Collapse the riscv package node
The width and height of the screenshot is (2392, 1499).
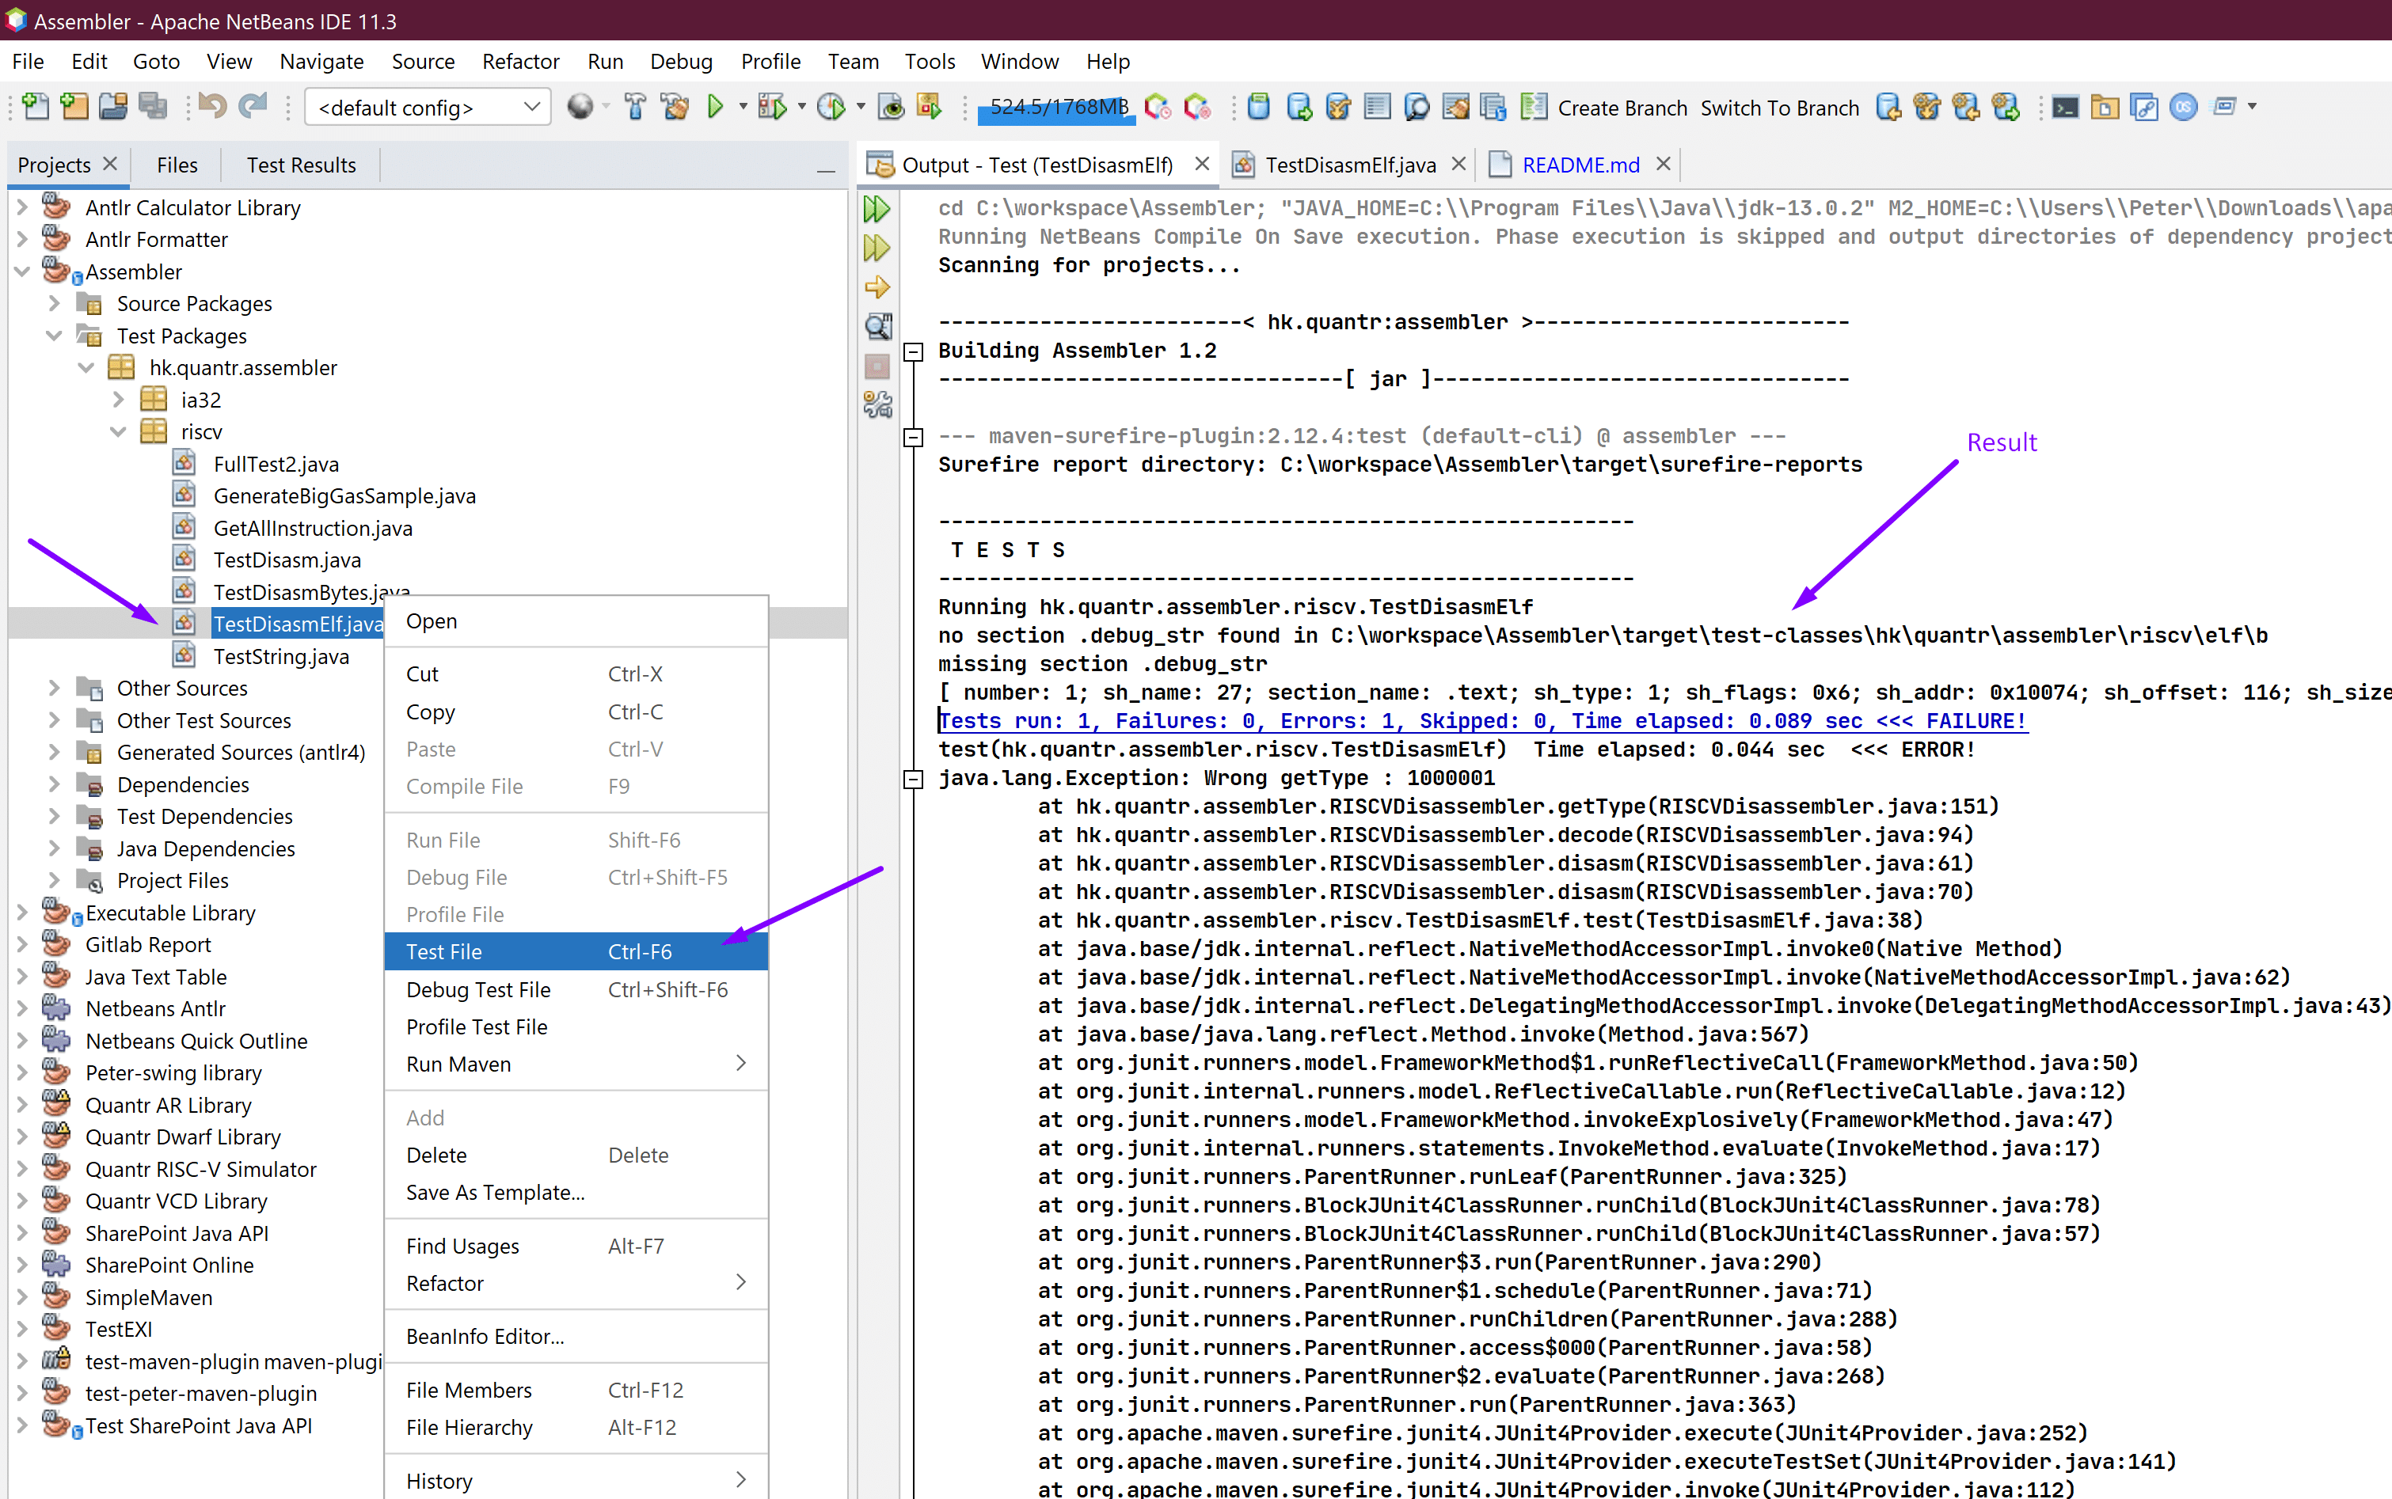tap(119, 432)
